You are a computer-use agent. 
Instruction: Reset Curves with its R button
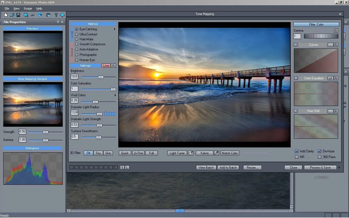tap(336, 45)
